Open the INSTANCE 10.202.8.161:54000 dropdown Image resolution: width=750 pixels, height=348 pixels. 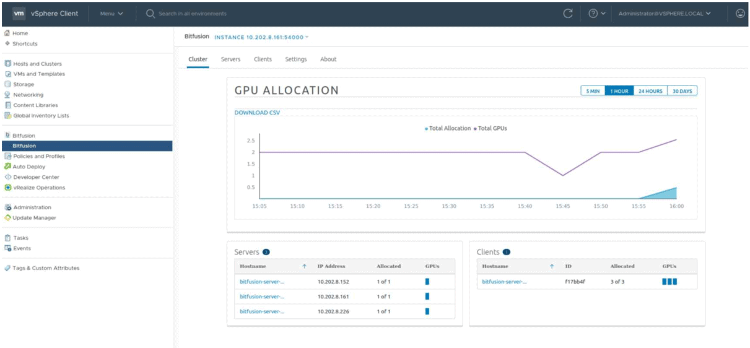(x=261, y=37)
